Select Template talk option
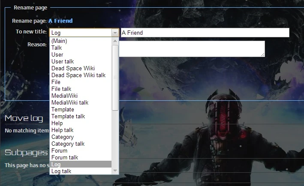This screenshot has height=186, width=304. [81, 117]
